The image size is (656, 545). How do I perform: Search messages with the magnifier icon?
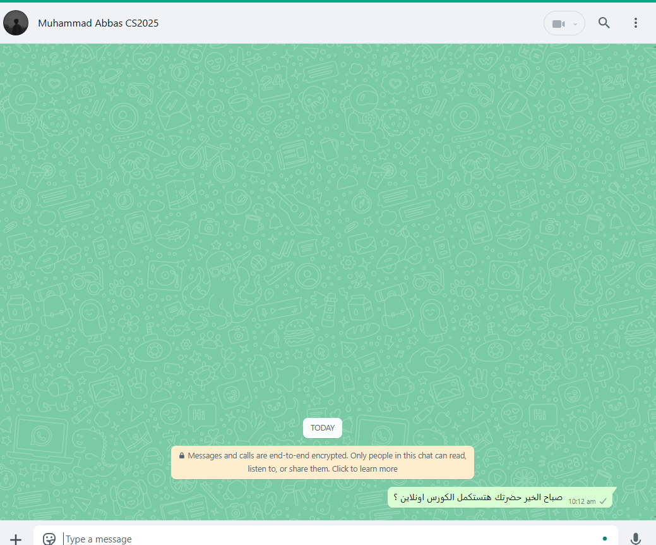point(604,23)
